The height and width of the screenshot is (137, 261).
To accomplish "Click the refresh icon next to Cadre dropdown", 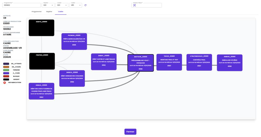I will click(x=85, y=5).
